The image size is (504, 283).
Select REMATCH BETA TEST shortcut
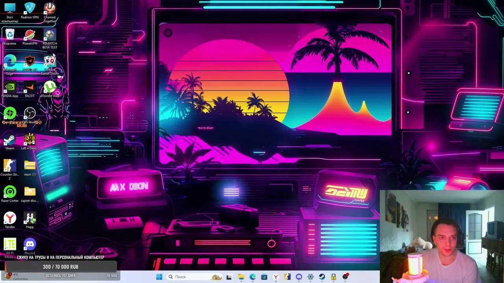click(x=50, y=39)
